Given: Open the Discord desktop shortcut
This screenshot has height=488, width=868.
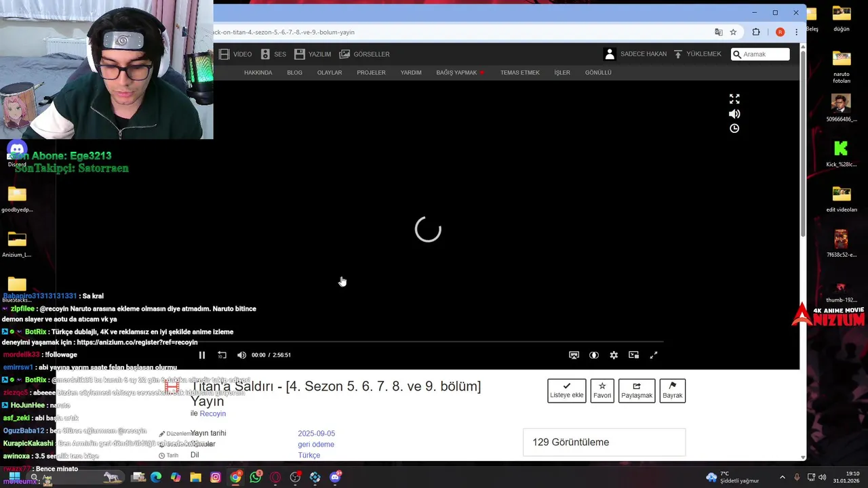Looking at the screenshot, I should (17, 153).
